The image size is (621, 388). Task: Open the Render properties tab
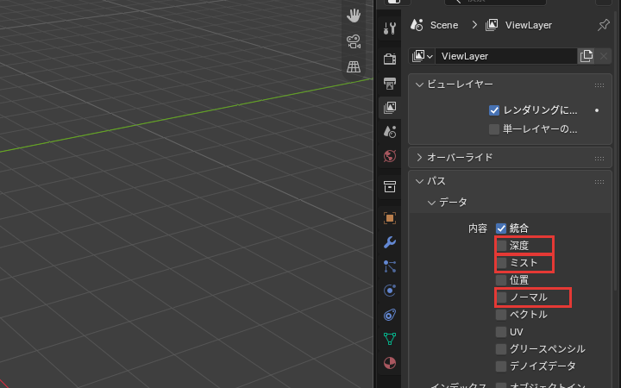point(390,59)
